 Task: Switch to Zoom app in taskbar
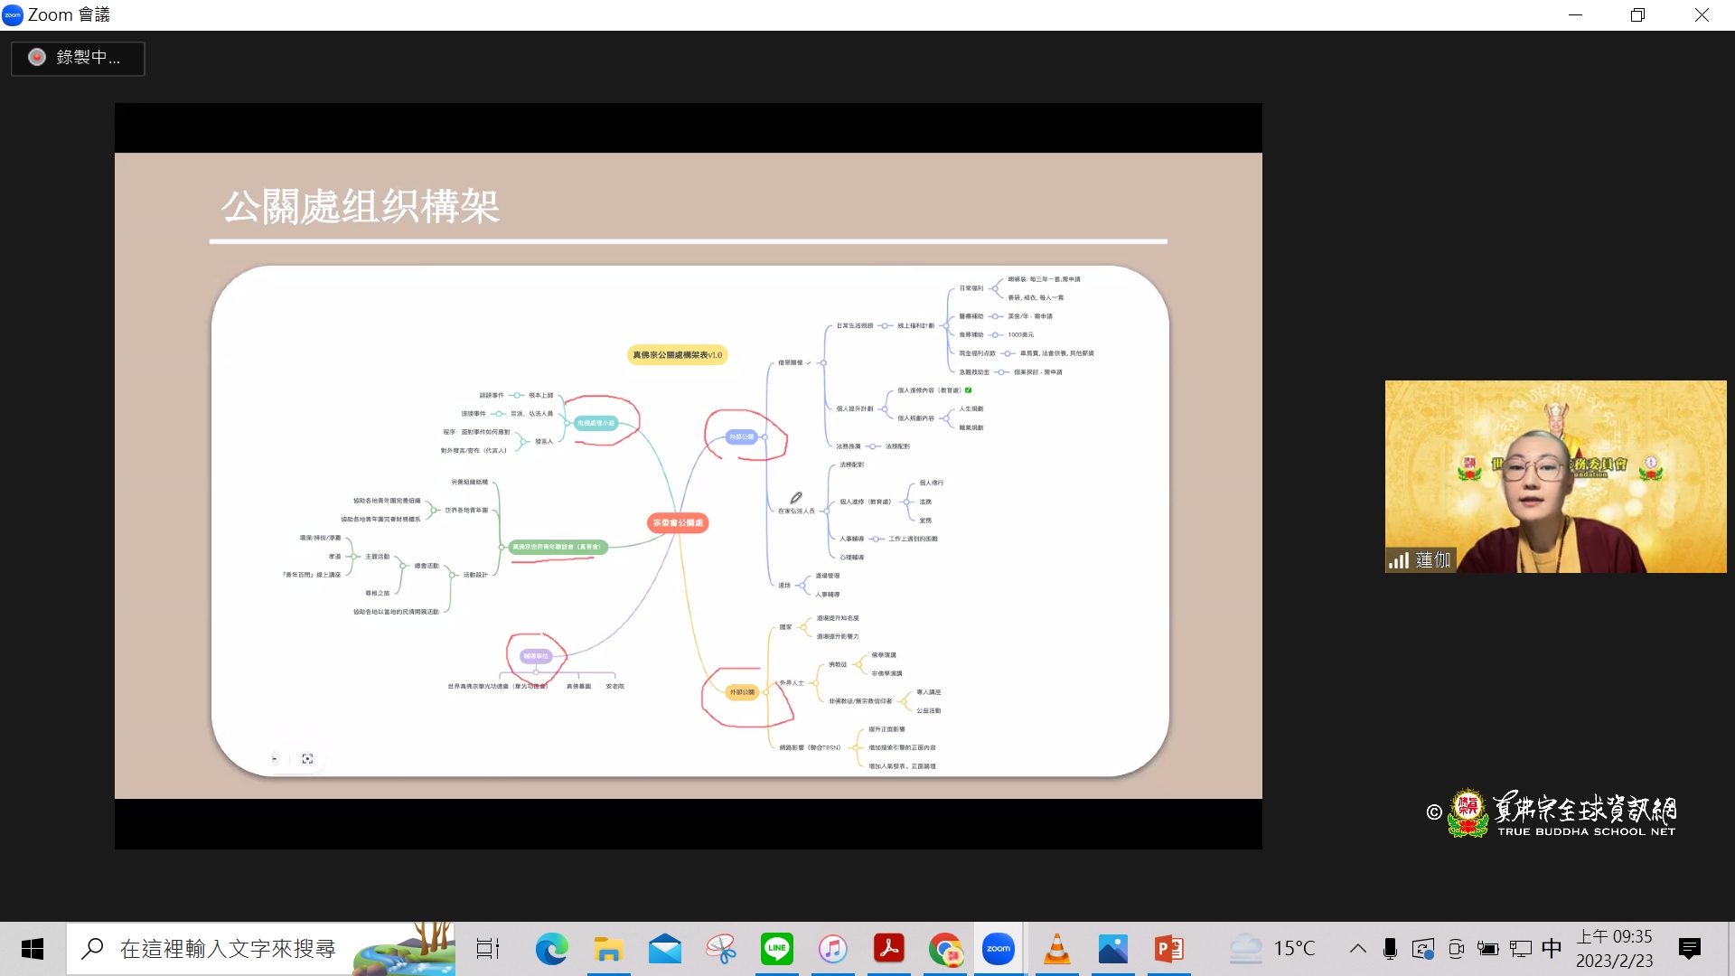(999, 949)
